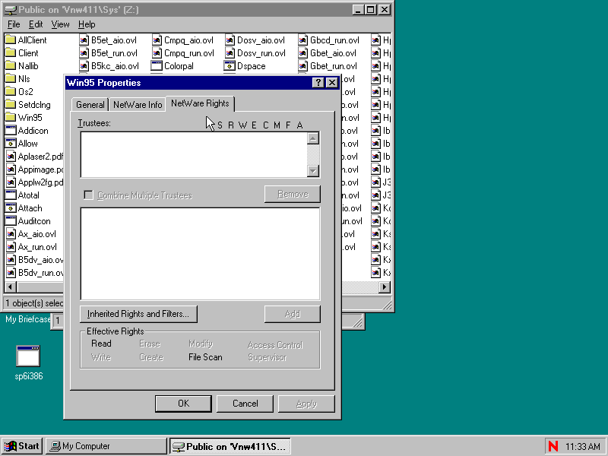Click the Appimage file name
The width and height of the screenshot is (608, 456).
[x=40, y=169]
